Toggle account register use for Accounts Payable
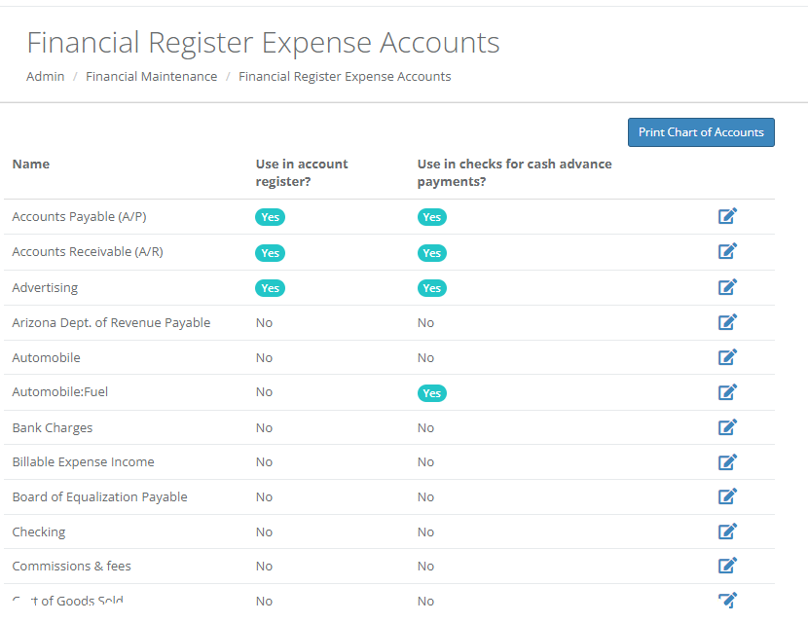This screenshot has width=808, height=623. click(x=270, y=217)
